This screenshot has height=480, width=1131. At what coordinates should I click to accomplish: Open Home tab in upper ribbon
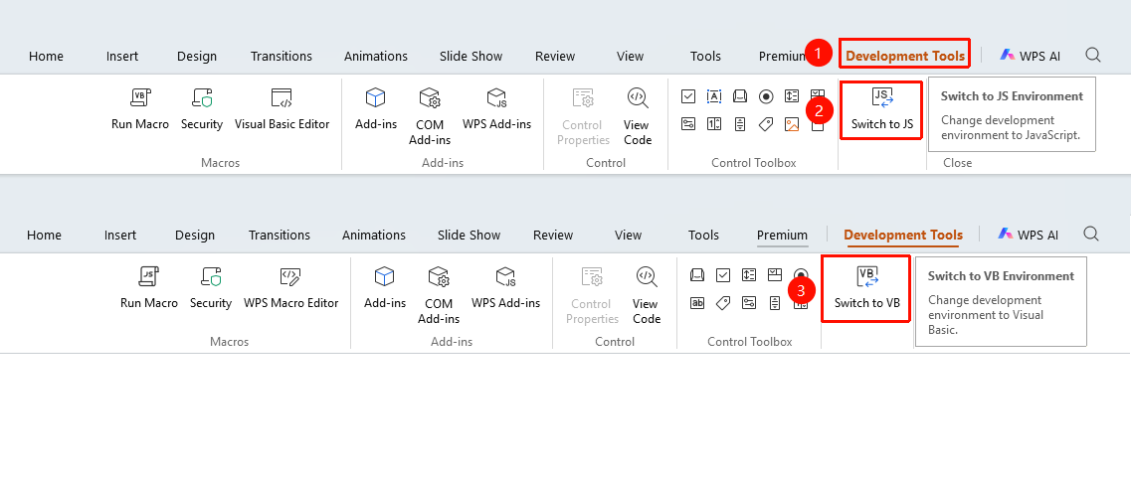pos(46,56)
